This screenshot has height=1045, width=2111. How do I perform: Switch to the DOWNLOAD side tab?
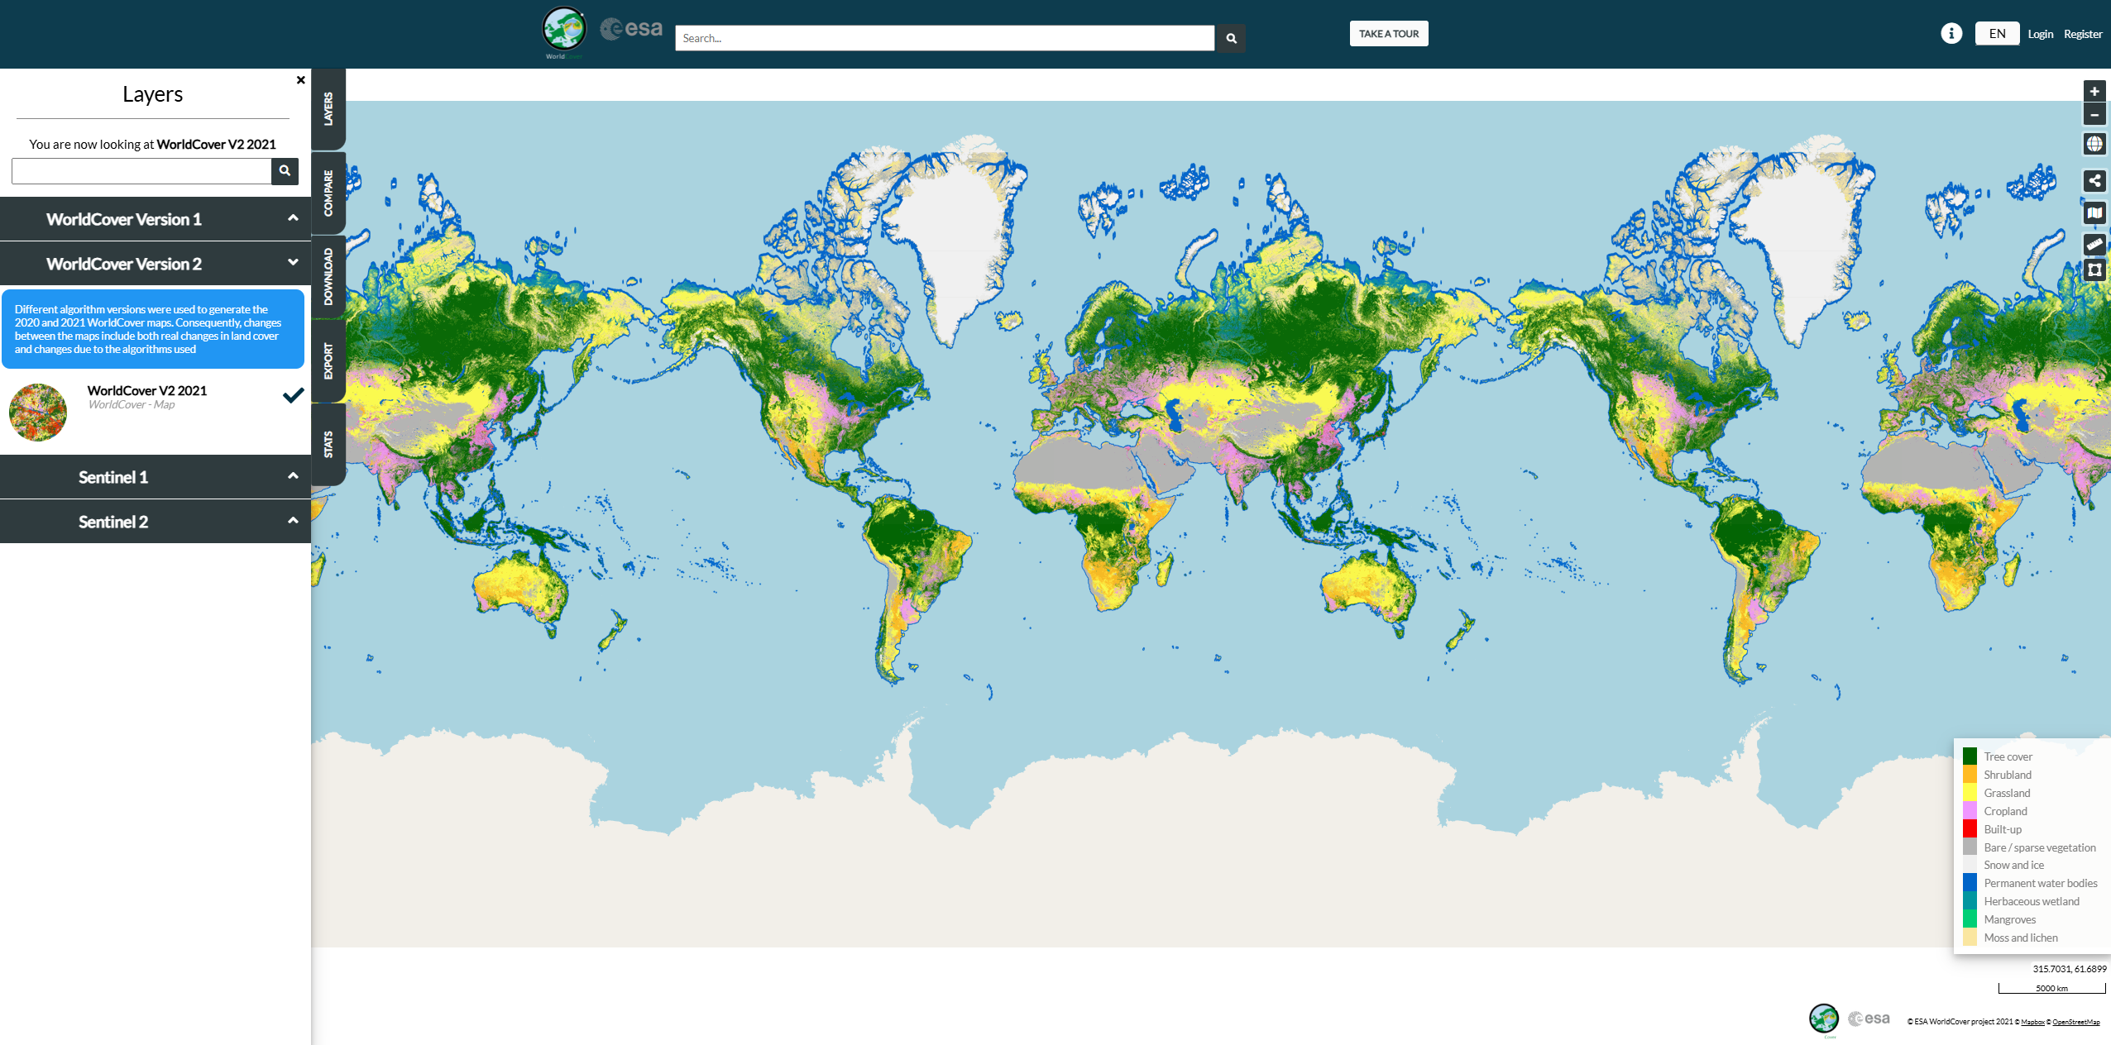click(328, 277)
